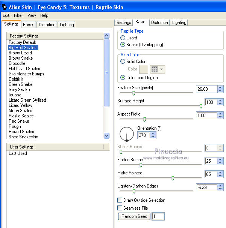
Task: Decrease Surface Height with down arrow
Action: pos(220,103)
